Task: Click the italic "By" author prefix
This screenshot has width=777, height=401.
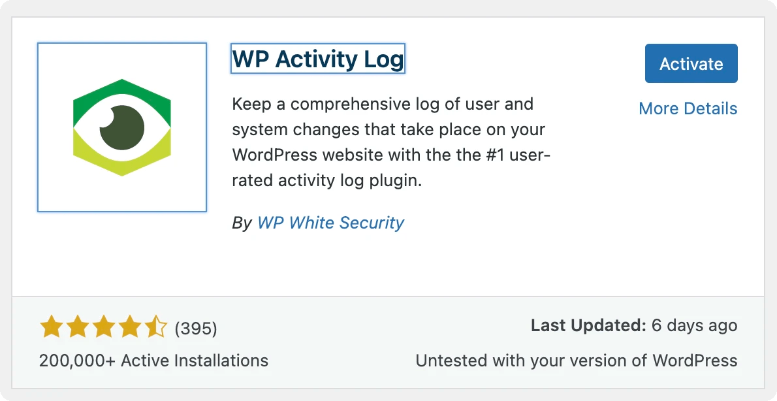Action: point(242,223)
